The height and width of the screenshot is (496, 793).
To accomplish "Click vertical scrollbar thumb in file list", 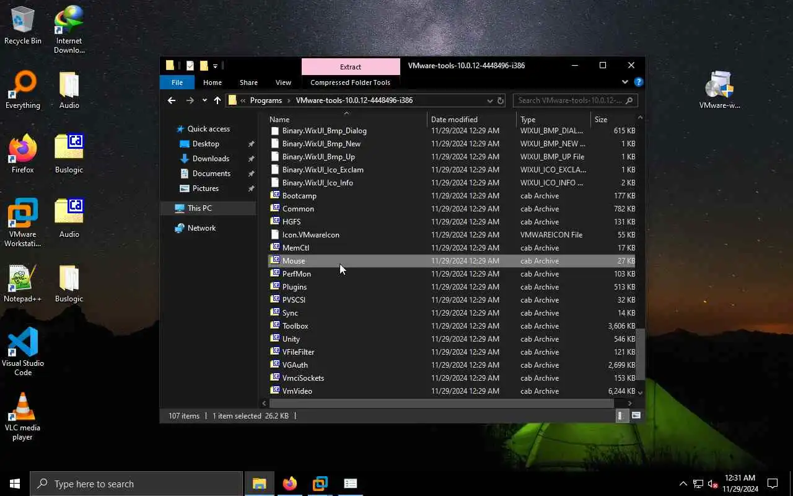I will click(x=640, y=354).
